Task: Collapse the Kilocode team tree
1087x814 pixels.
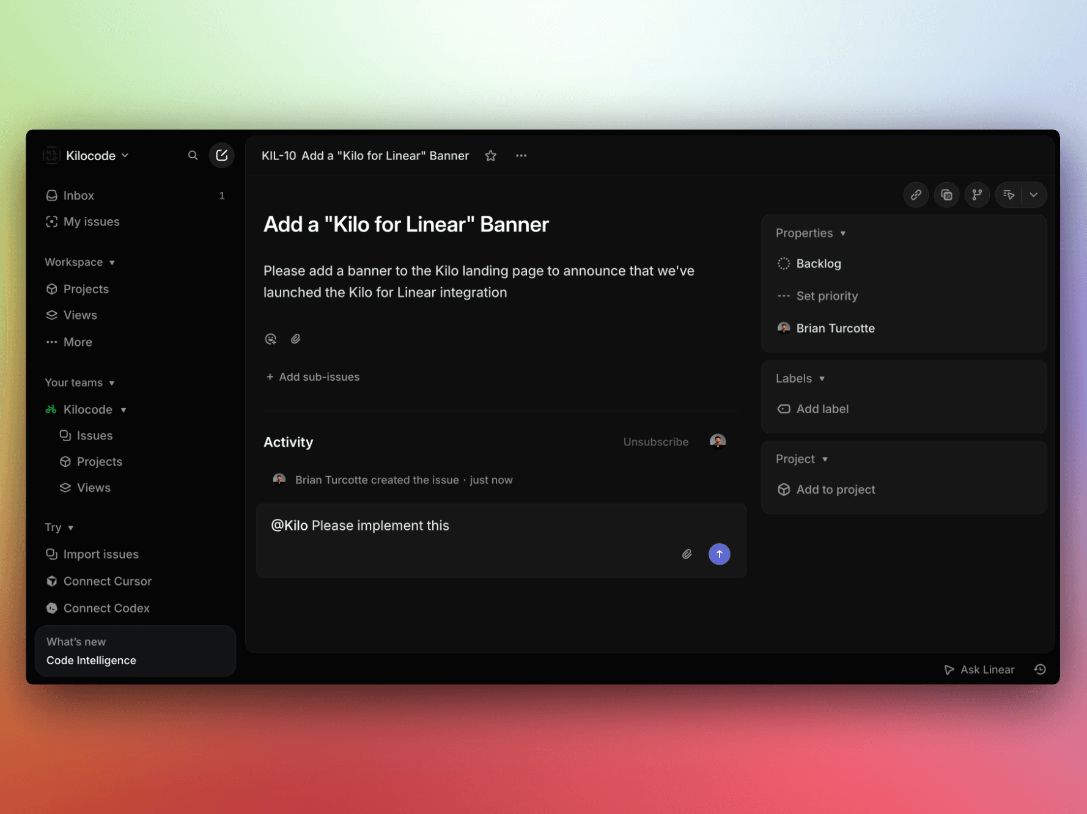Action: click(123, 410)
